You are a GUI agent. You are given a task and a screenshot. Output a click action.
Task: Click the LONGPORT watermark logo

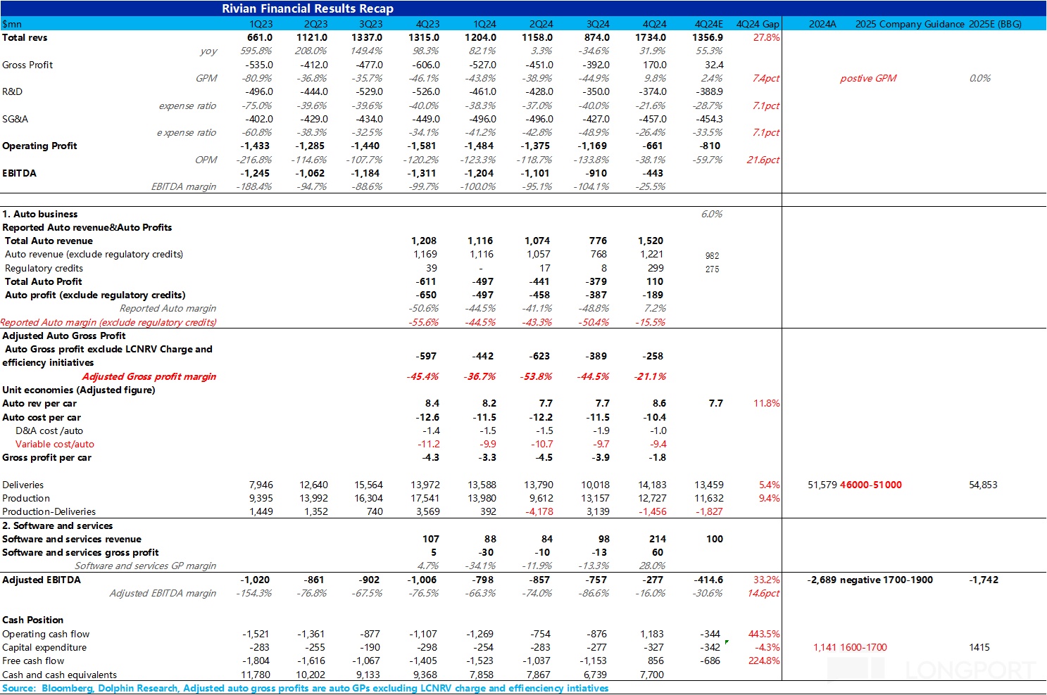click(x=968, y=670)
